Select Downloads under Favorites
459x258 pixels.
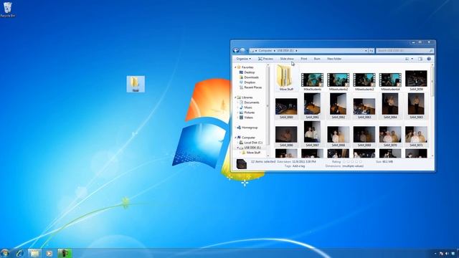click(249, 77)
